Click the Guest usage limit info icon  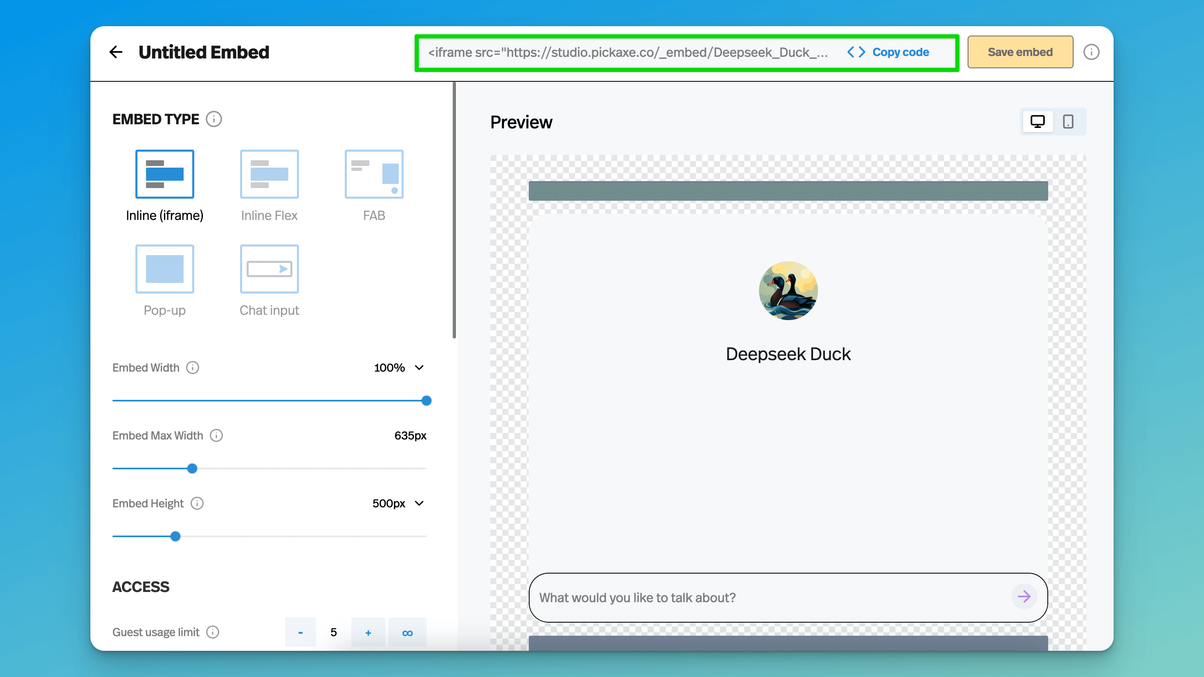(x=213, y=632)
